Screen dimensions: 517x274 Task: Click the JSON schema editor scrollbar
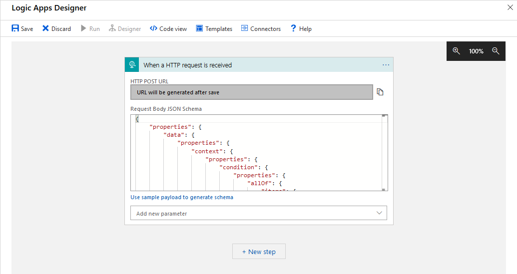pyautogui.click(x=385, y=153)
